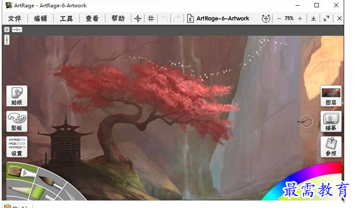Click the clipboard icon in the bottom-left
Screen dimensions: 354x208
(7, 206)
